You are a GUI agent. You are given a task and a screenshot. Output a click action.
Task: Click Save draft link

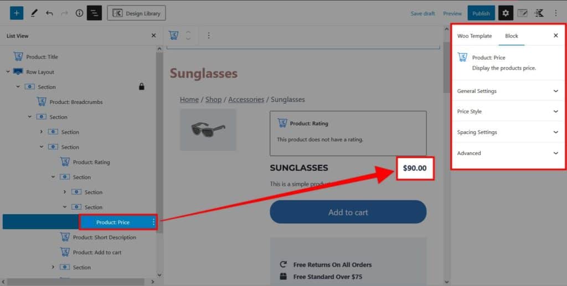click(x=422, y=13)
